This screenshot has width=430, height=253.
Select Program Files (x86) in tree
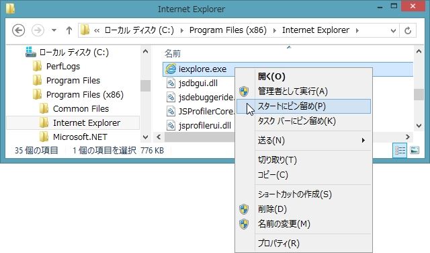click(85, 94)
